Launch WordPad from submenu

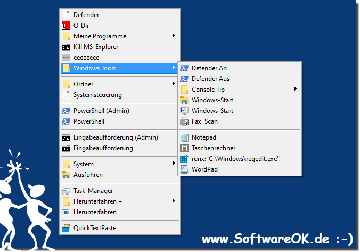pyautogui.click(x=240, y=169)
